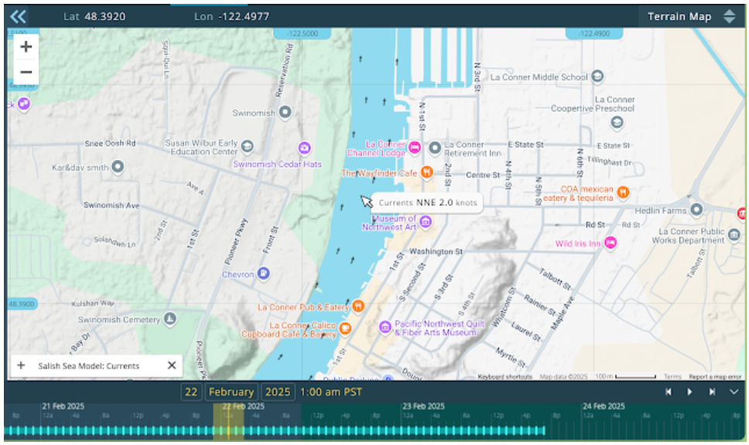Image resolution: width=749 pixels, height=445 pixels.
Task: Zoom out with the minus button
Action: coord(26,72)
